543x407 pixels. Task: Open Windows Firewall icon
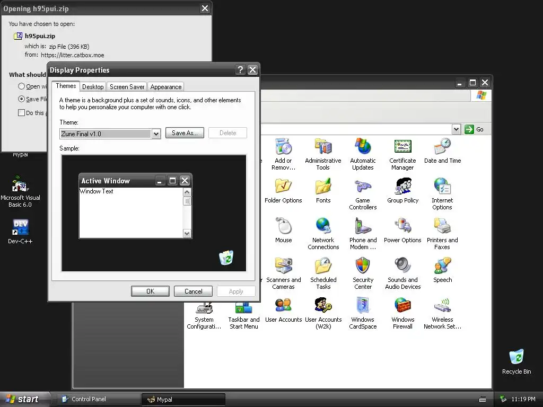(x=402, y=306)
